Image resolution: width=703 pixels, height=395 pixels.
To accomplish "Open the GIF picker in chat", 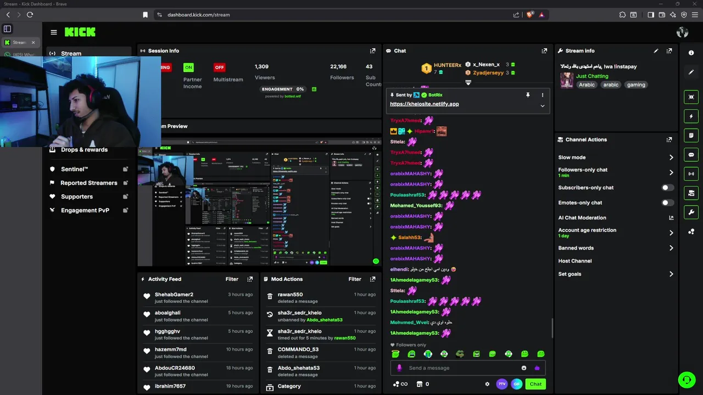I will (x=516, y=384).
